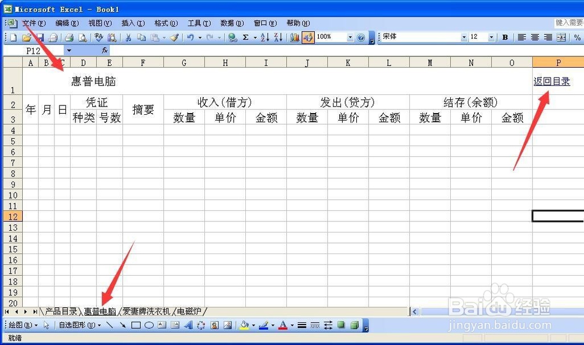Toggle center alignment
584x345 pixels.
pos(535,37)
